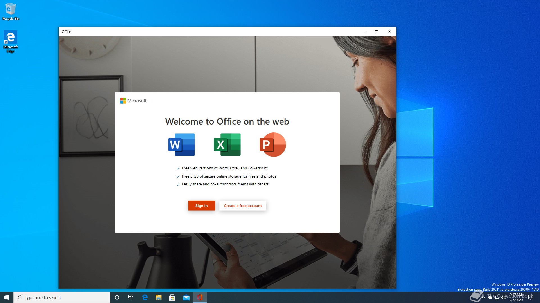Open Task View on the taskbar
Image resolution: width=540 pixels, height=303 pixels.
coord(130,297)
